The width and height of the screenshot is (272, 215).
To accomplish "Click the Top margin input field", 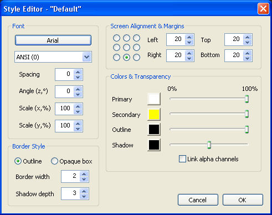I will (234, 39).
